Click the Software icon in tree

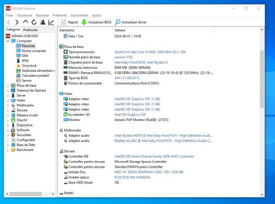pyautogui.click(x=13, y=130)
